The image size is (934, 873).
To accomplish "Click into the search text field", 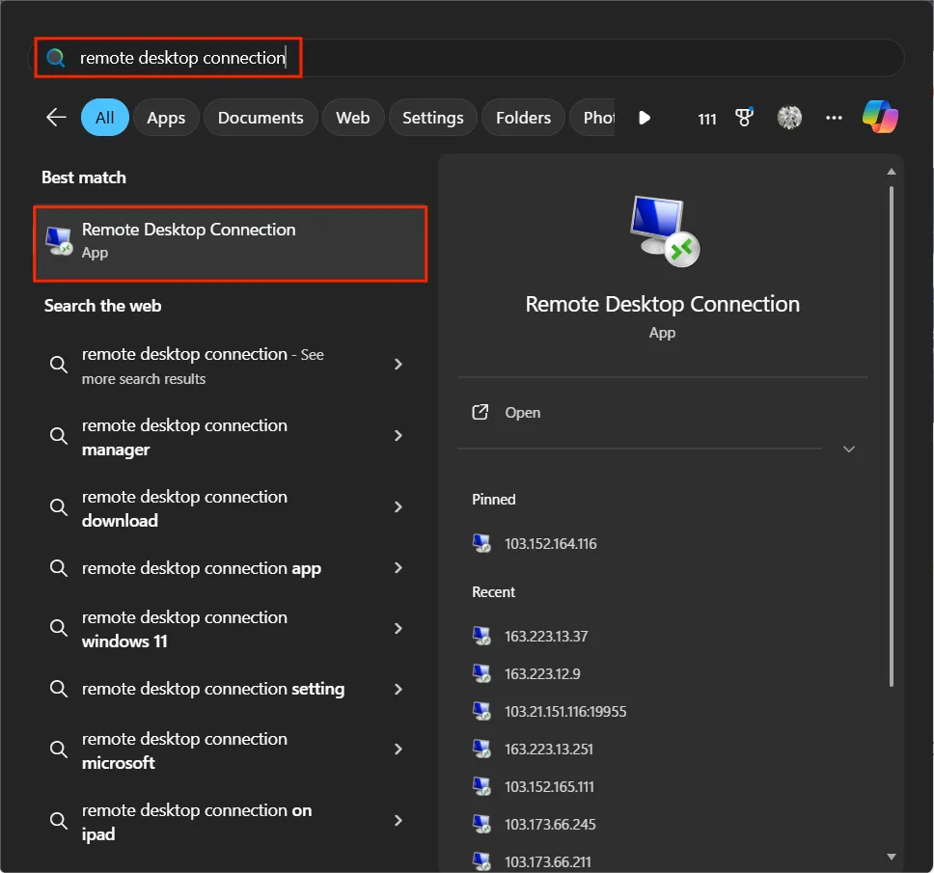I will coord(466,58).
